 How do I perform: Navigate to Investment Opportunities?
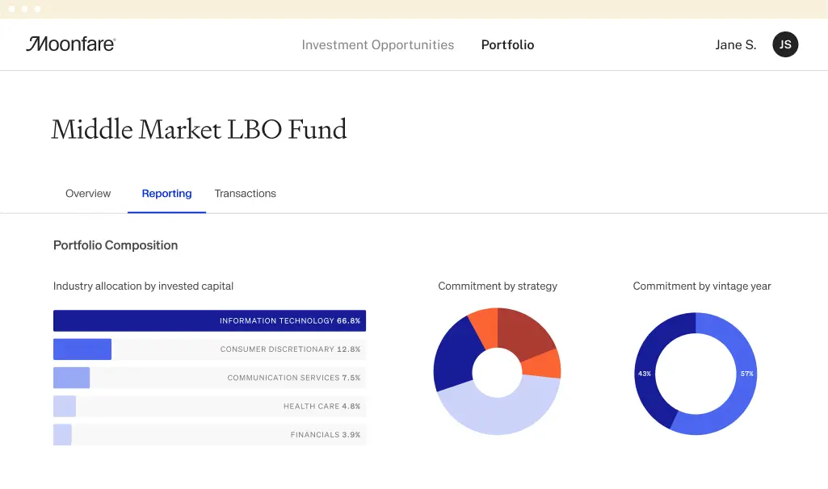[x=377, y=44]
